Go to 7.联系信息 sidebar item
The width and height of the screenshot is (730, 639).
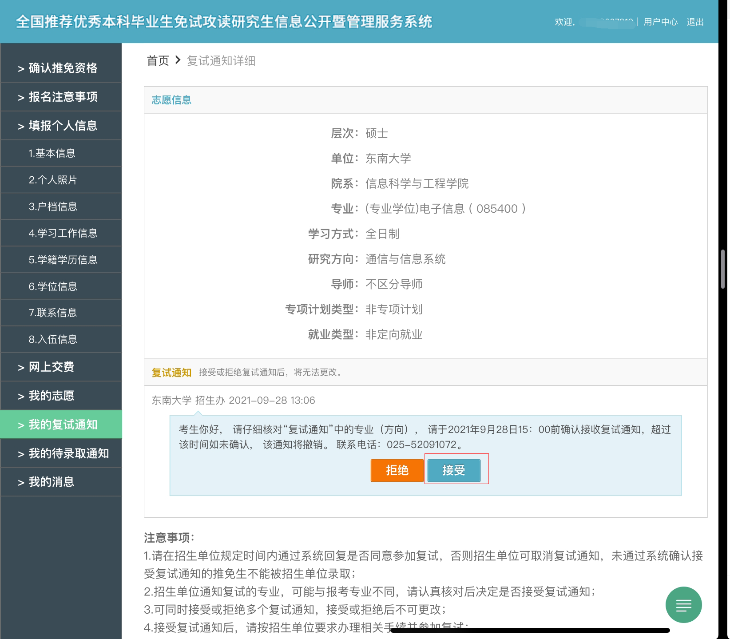click(53, 313)
